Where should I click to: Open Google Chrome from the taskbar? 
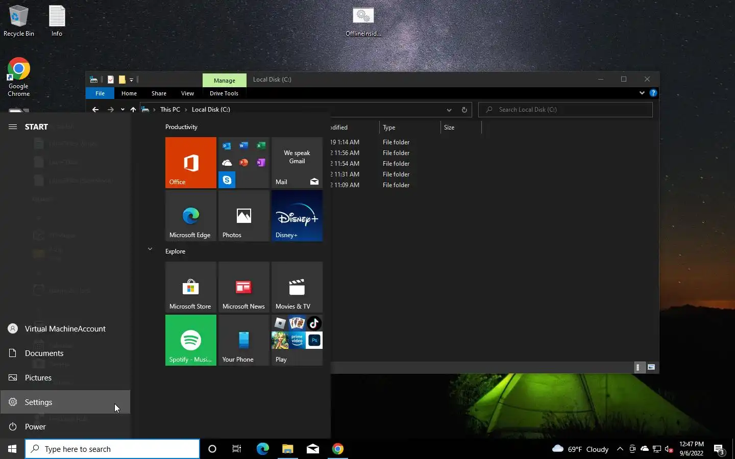pyautogui.click(x=337, y=449)
